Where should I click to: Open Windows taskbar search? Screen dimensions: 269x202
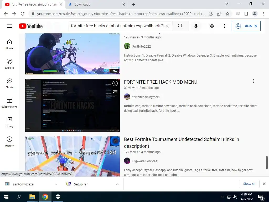(x=19, y=197)
